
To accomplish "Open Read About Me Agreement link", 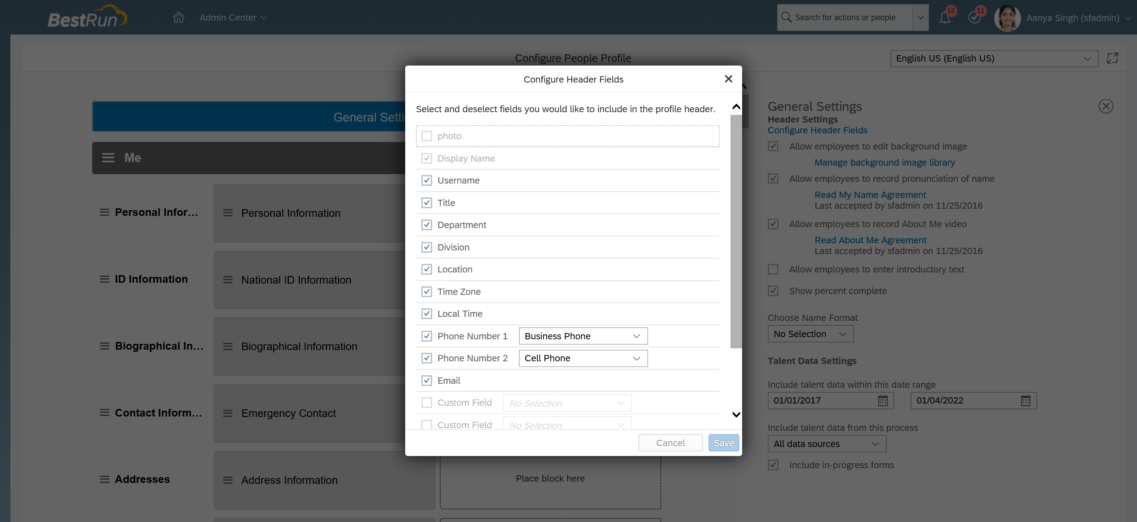I will (x=870, y=240).
